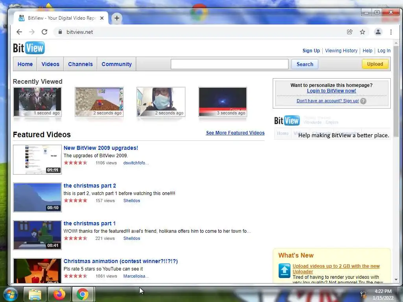Viewport: 403px width, 302px height.
Task: Click the Chrome taskbar icon
Action: pos(83,294)
